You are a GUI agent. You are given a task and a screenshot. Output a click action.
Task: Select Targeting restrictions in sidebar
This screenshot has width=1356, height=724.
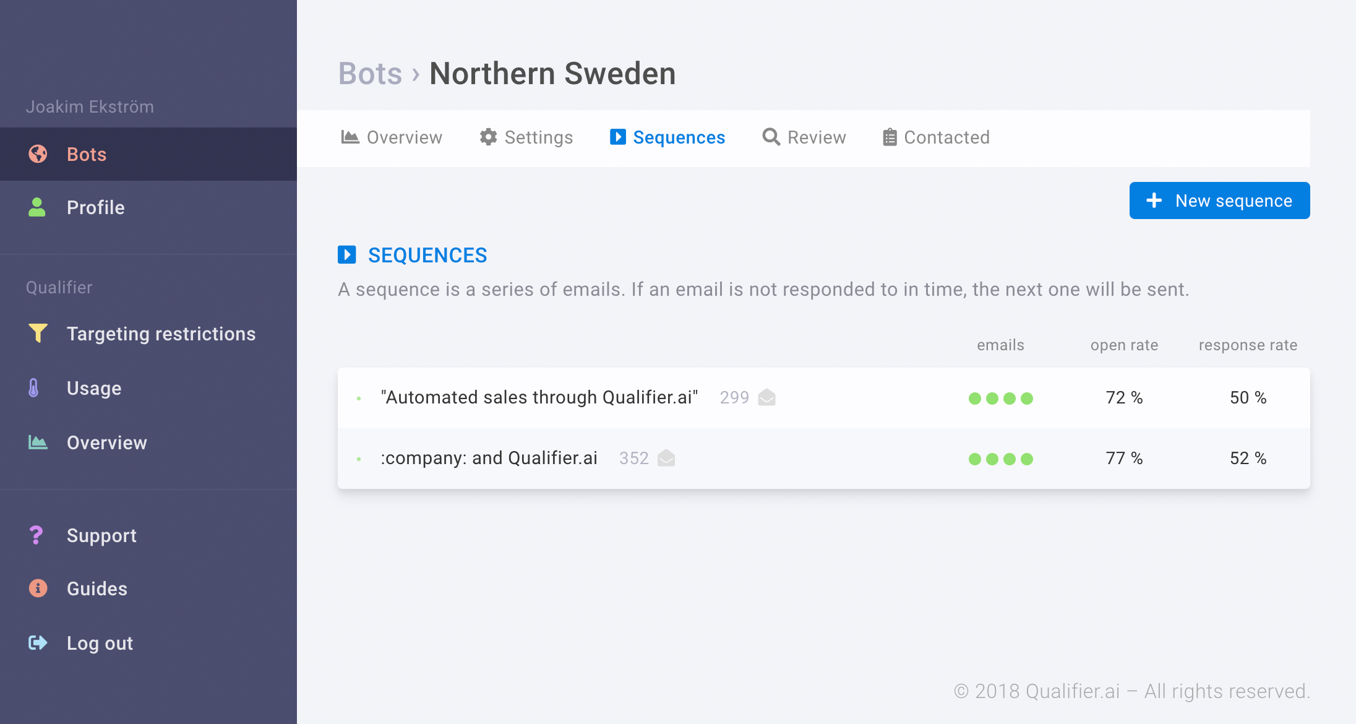tap(161, 334)
